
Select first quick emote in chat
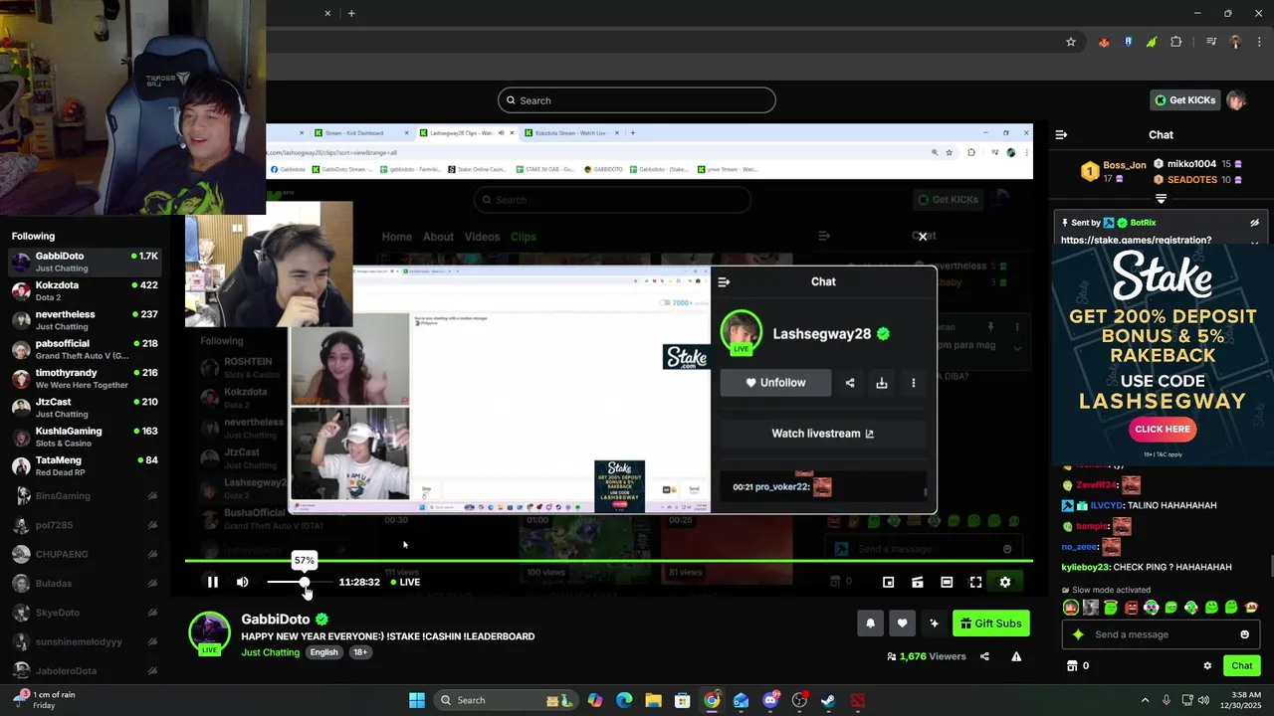tap(1071, 607)
